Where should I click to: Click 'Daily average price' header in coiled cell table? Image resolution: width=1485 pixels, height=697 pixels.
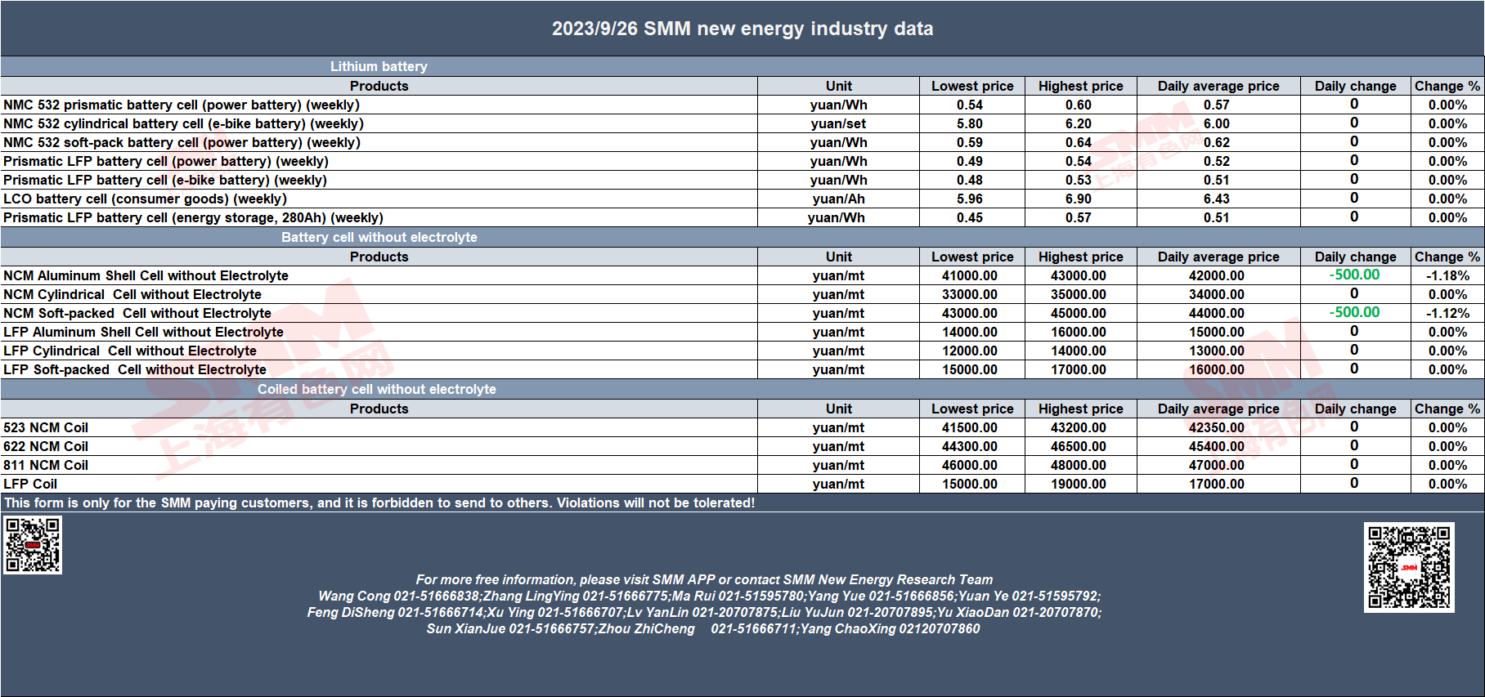pos(1218,409)
